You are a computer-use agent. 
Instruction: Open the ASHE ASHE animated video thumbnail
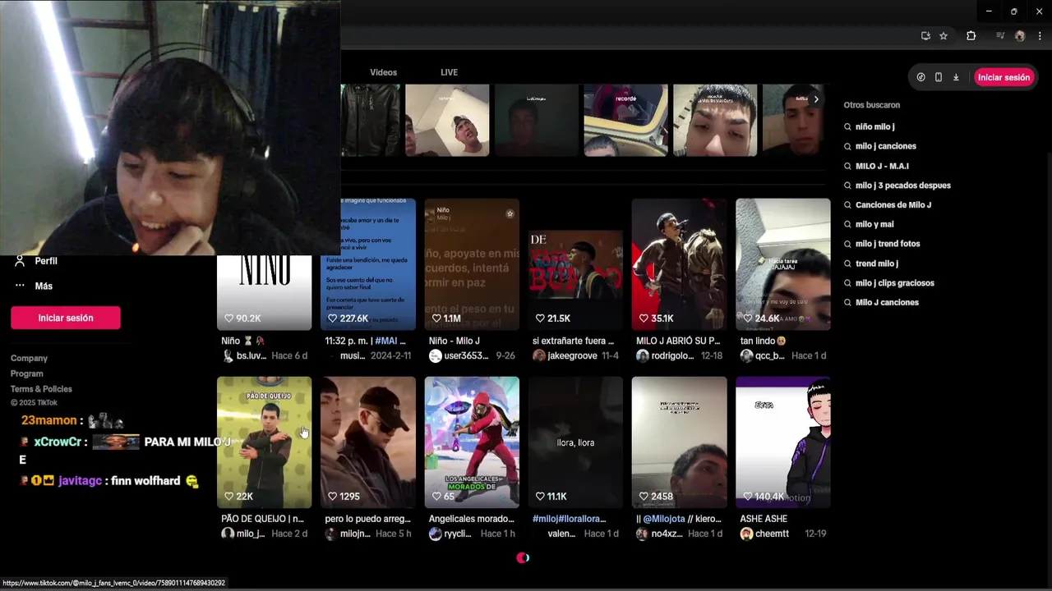[x=782, y=442]
